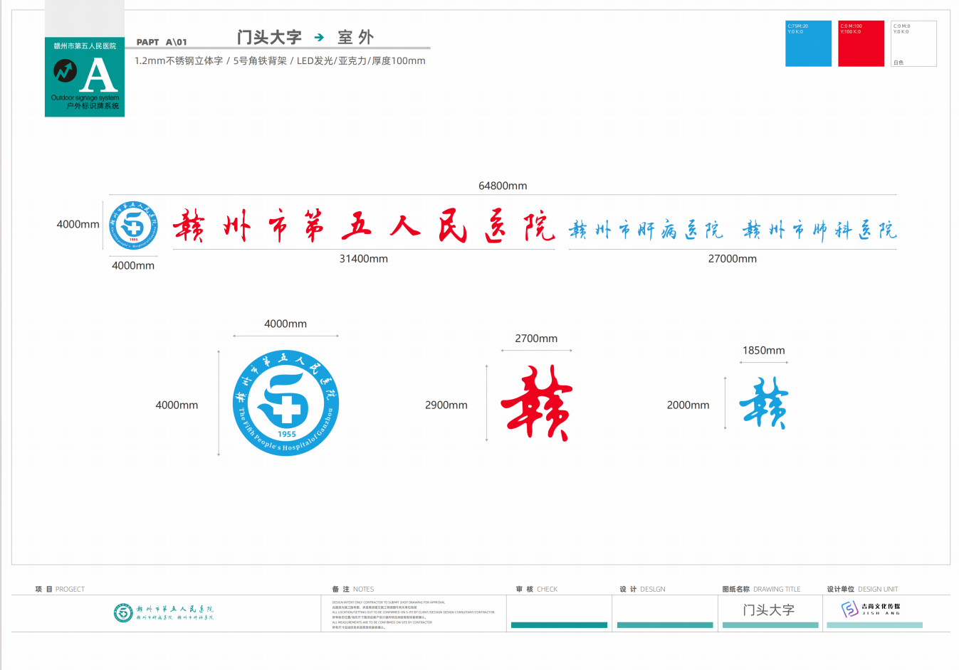Pick the white 白色 color swatch
This screenshot has width=959, height=670.
coord(913,43)
